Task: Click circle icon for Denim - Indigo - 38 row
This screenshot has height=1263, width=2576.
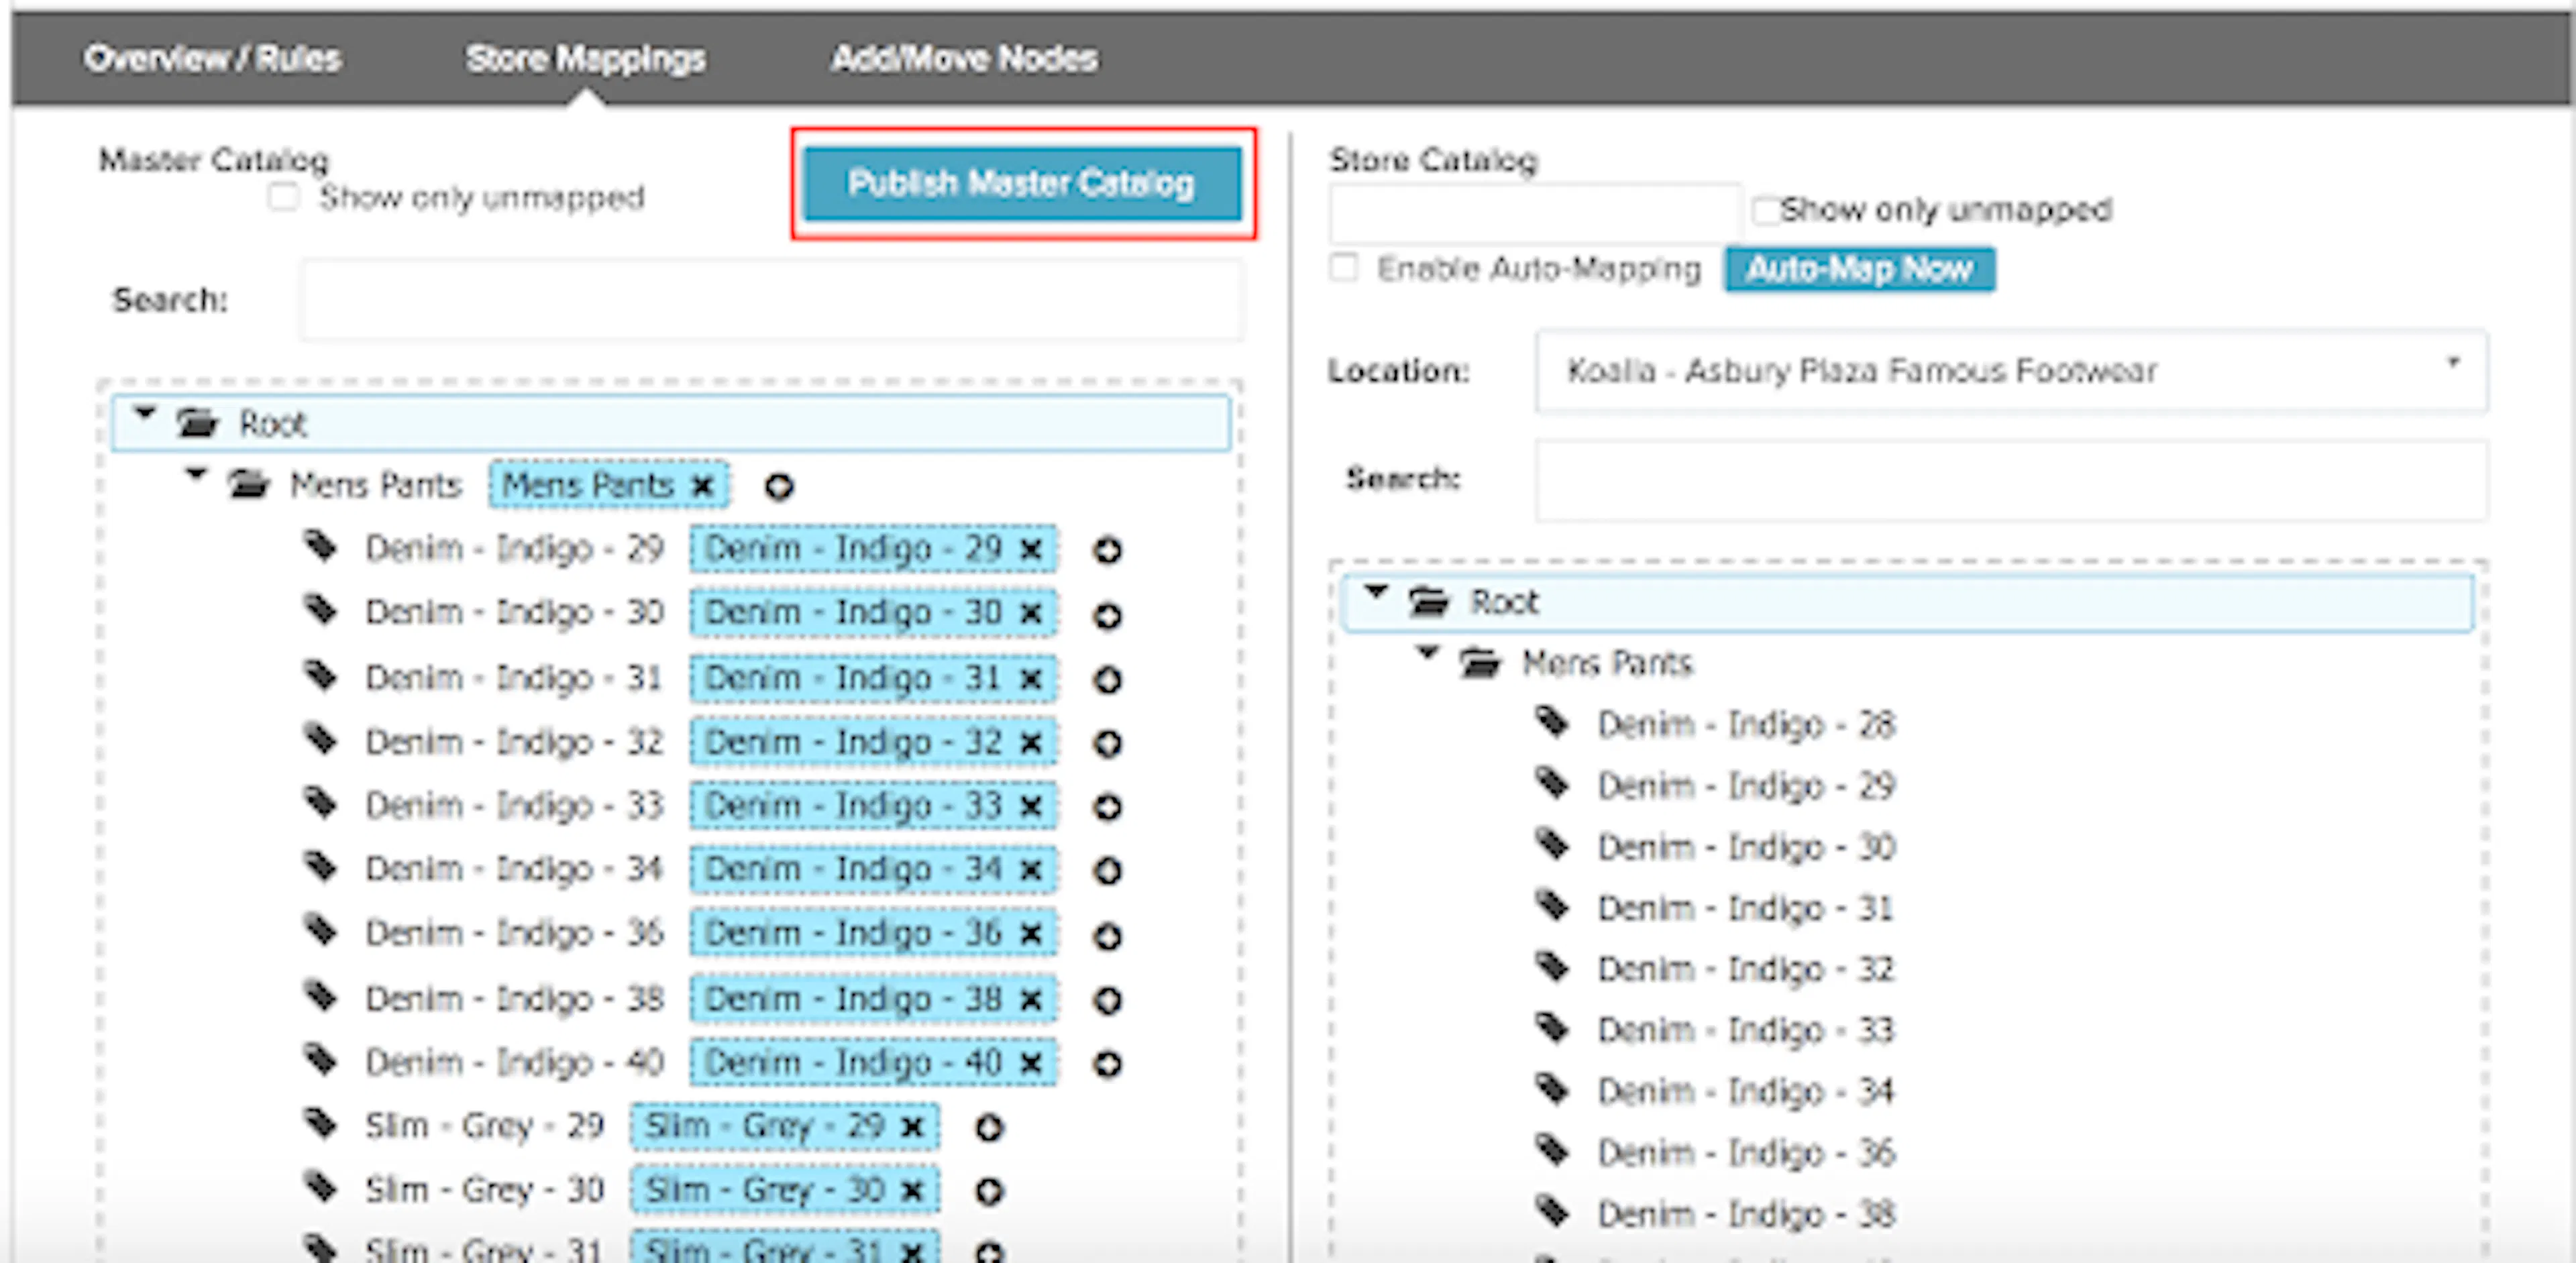Action: [x=1107, y=1001]
